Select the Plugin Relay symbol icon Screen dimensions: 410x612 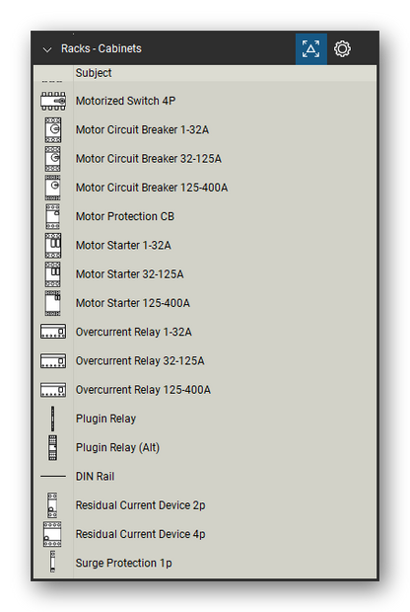coord(53,419)
